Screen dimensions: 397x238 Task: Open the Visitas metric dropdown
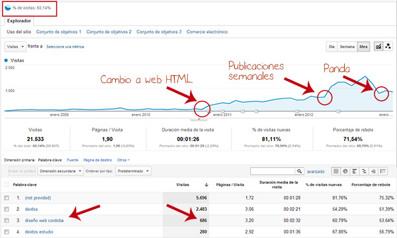[x=15, y=47]
